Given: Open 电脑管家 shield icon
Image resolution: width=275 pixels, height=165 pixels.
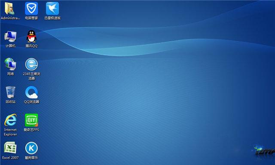Looking at the screenshot, I should point(31,9).
